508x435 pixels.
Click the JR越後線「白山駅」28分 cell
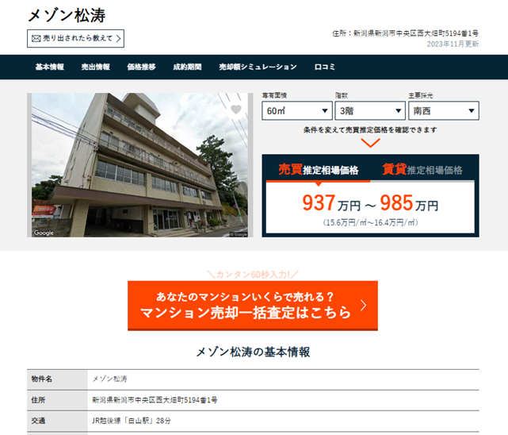click(132, 421)
